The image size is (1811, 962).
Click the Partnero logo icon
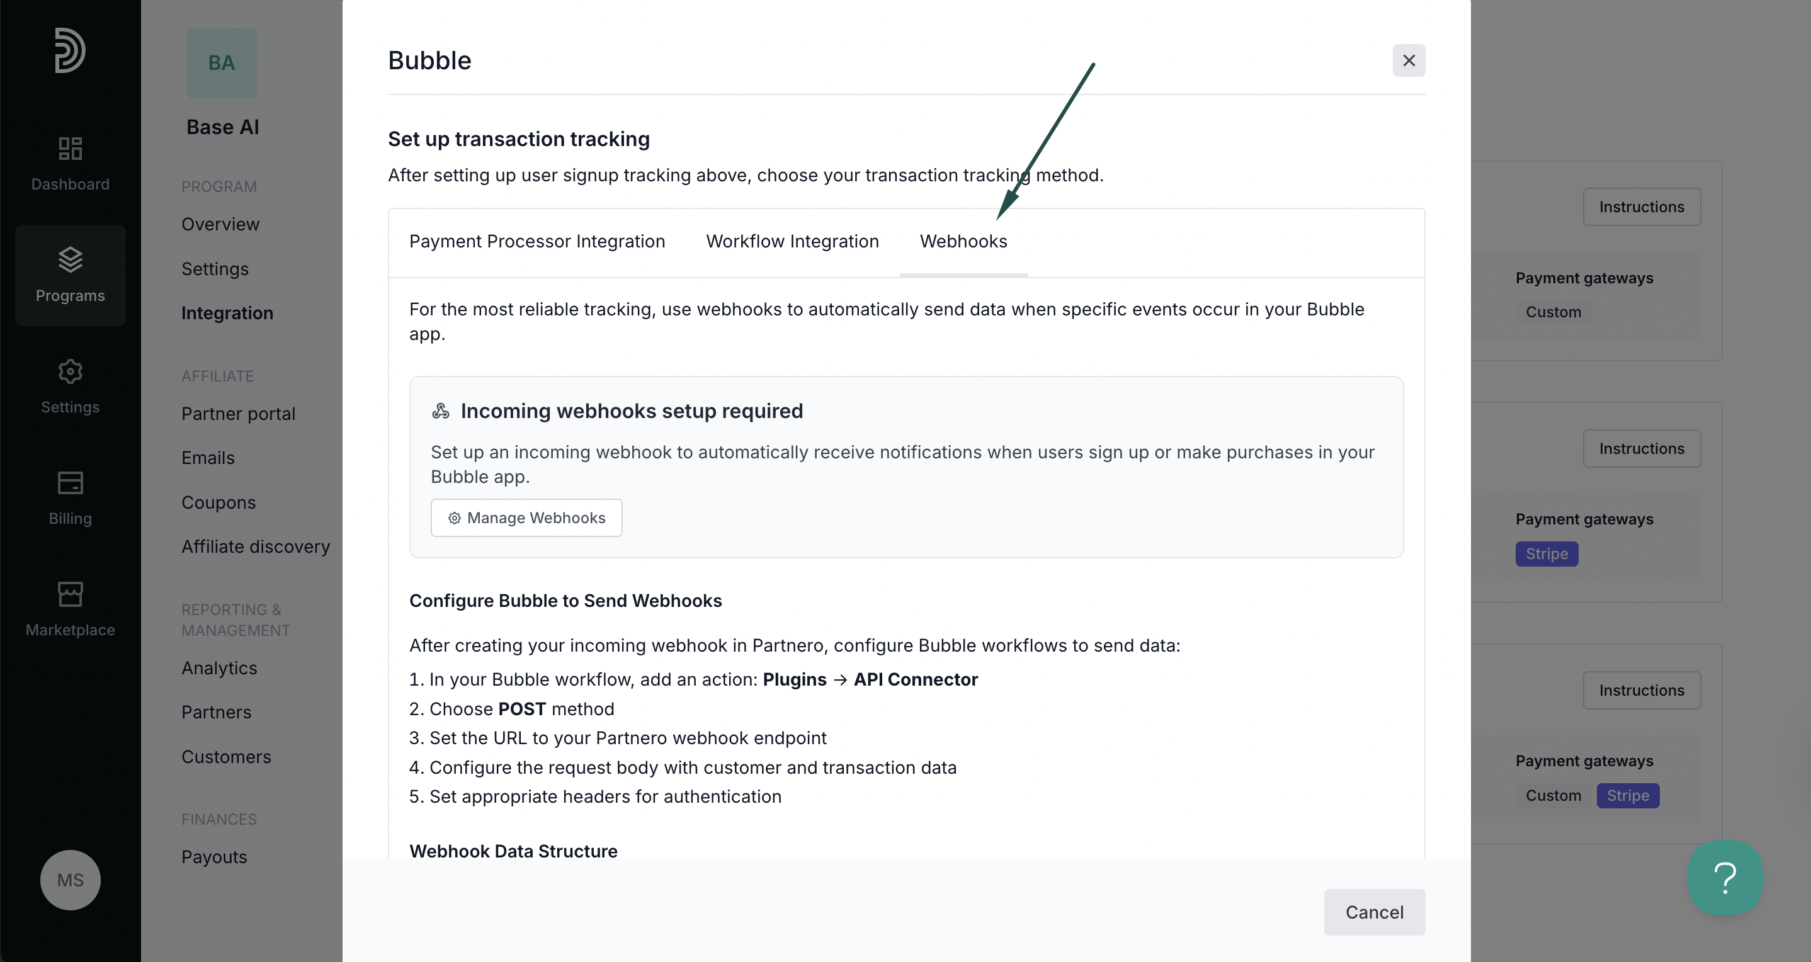(71, 50)
